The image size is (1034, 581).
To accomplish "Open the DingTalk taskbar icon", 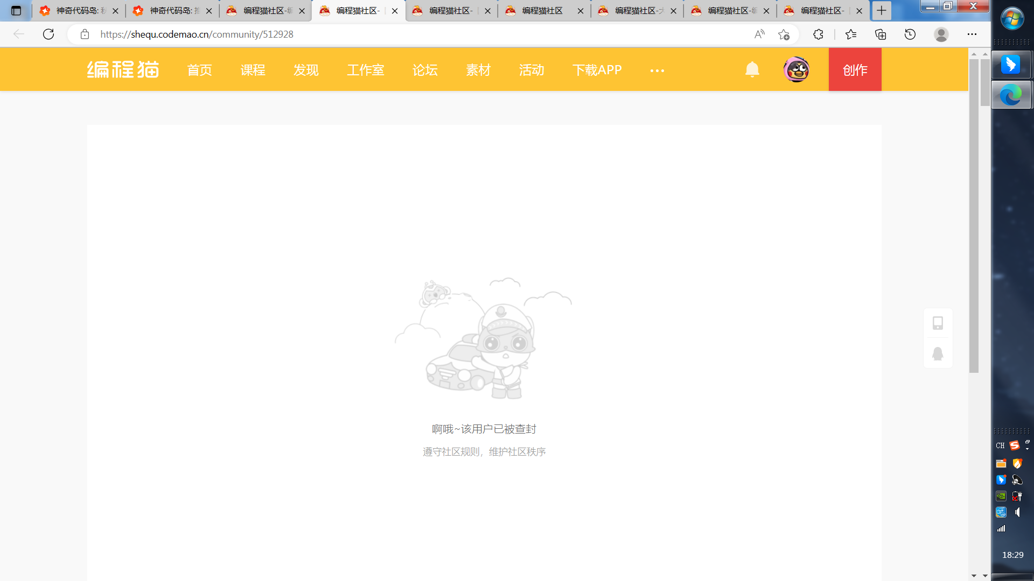I will (x=1011, y=65).
